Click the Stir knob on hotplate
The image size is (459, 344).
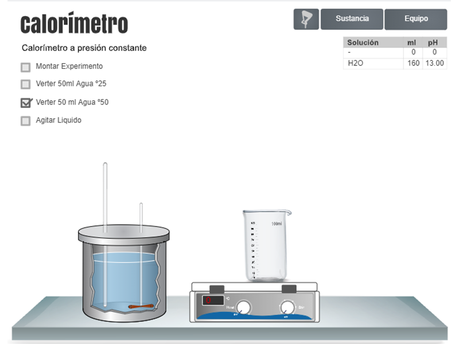(x=287, y=307)
